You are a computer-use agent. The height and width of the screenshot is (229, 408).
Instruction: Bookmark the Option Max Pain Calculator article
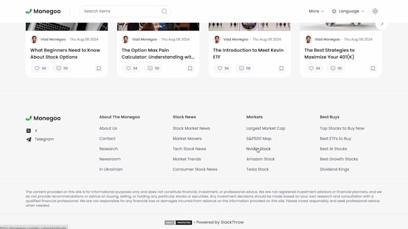click(190, 68)
